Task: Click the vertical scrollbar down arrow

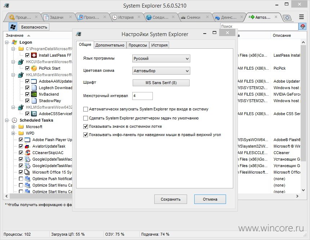Action: (x=303, y=190)
